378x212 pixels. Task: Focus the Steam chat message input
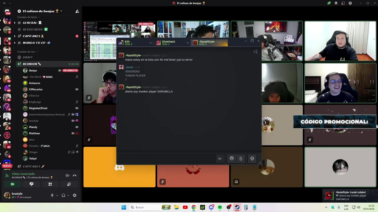tap(167, 158)
